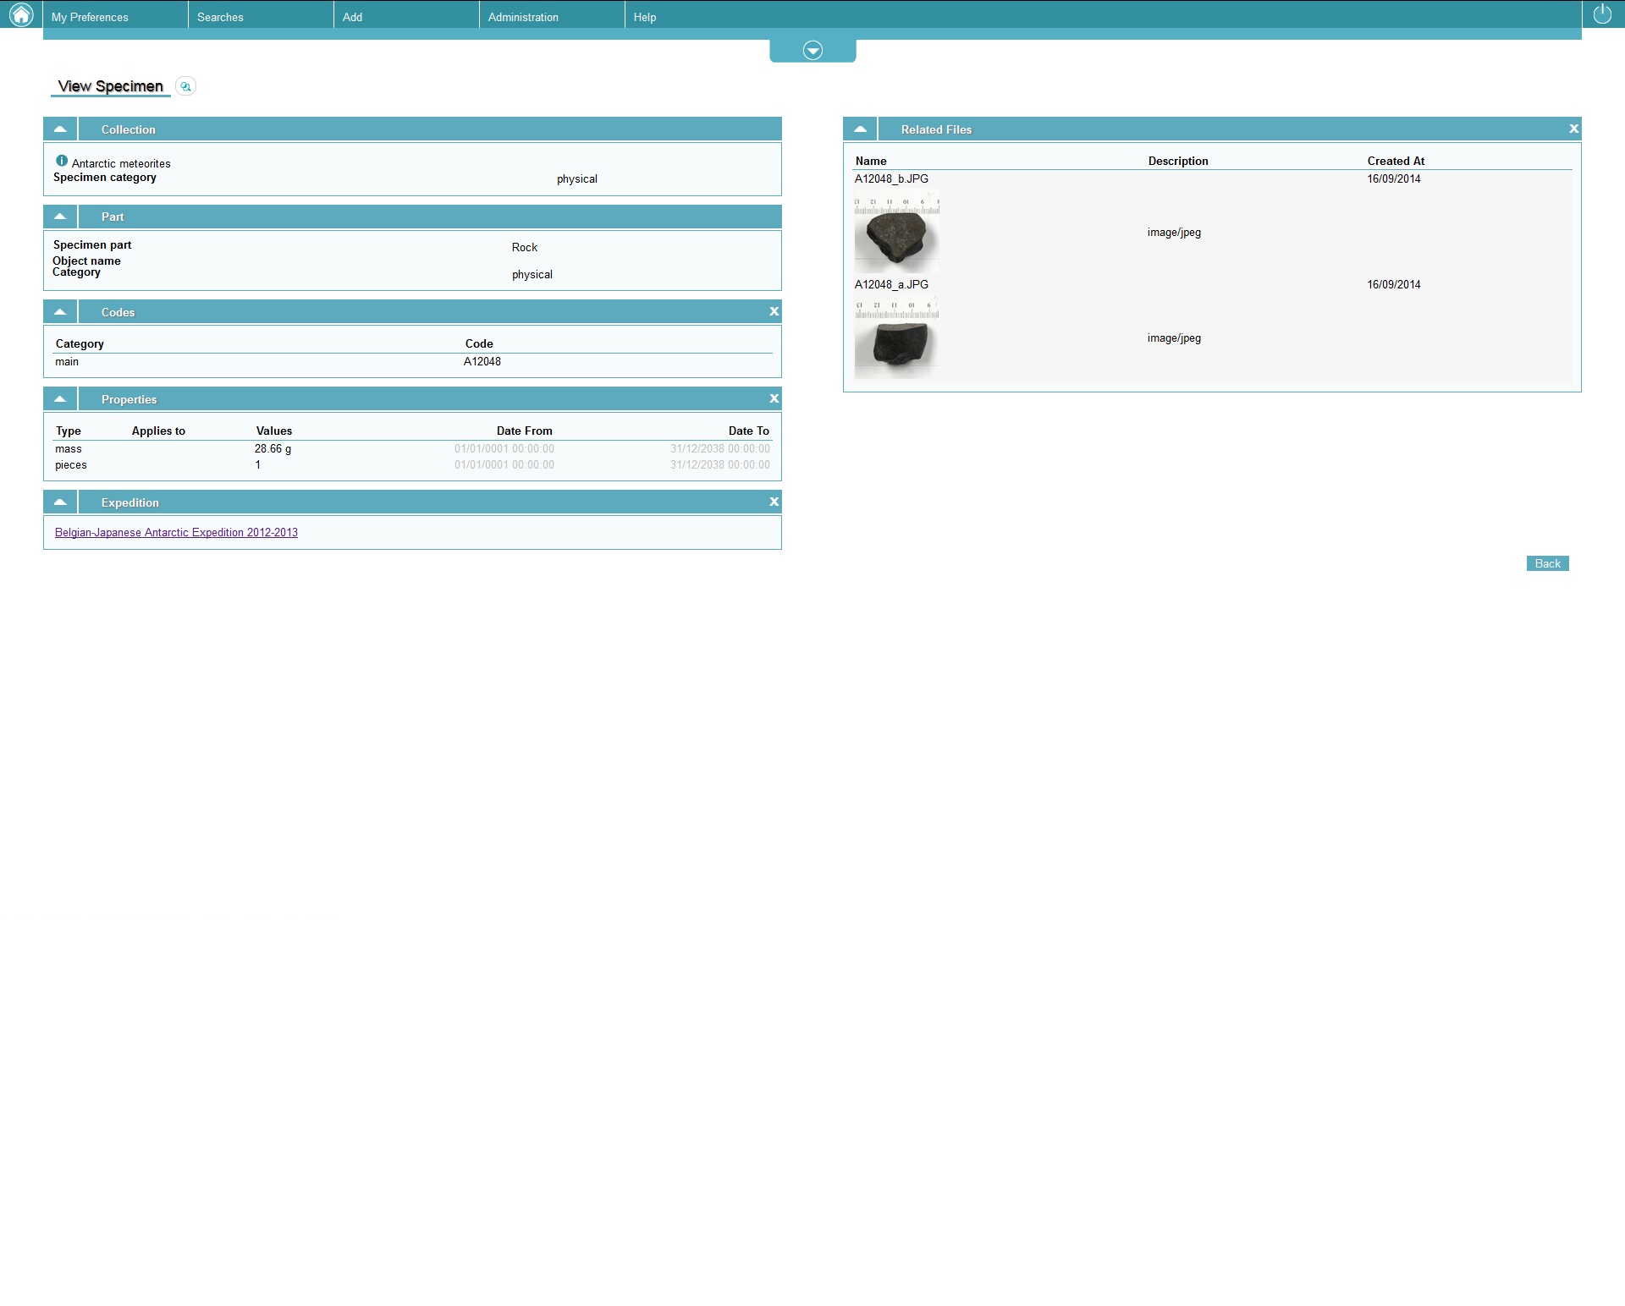Open the A12048_b.JPG thumbnail image
This screenshot has height=1306, width=1625.
896,233
